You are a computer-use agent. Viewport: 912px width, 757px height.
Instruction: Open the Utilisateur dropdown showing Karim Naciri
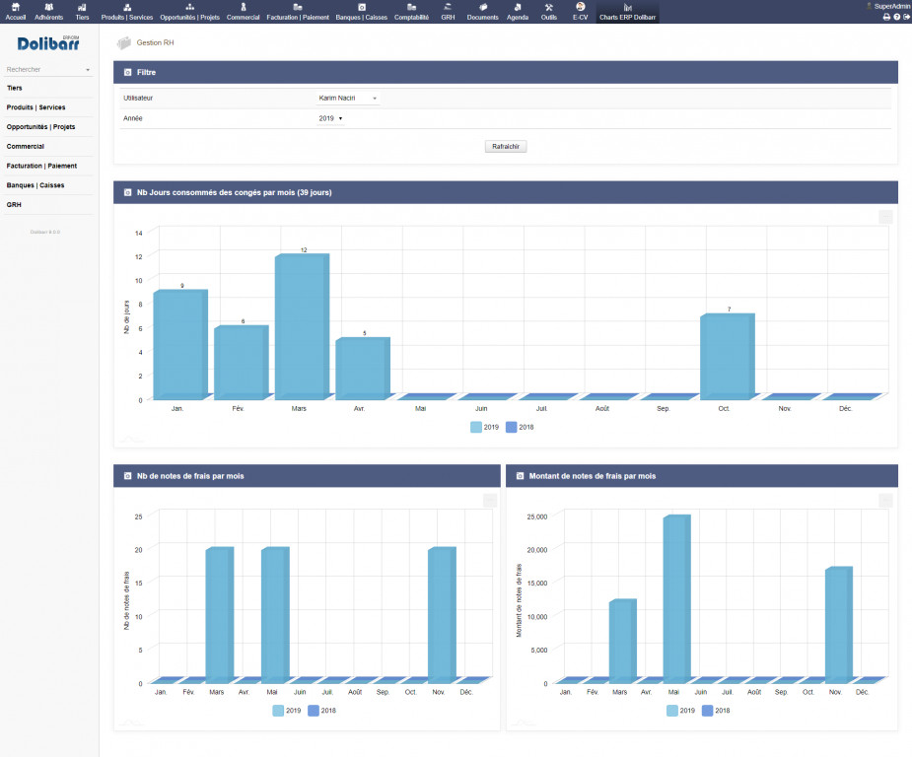348,99
